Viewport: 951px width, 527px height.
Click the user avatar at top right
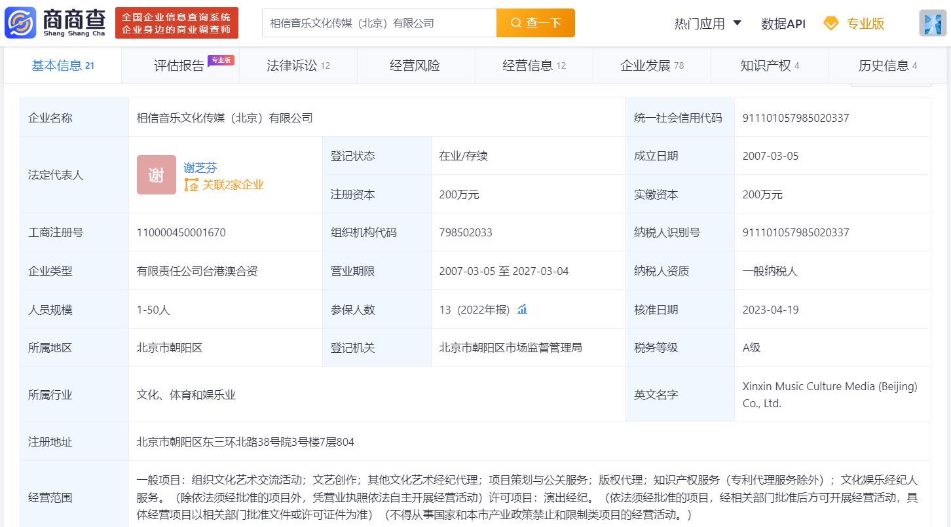click(933, 23)
